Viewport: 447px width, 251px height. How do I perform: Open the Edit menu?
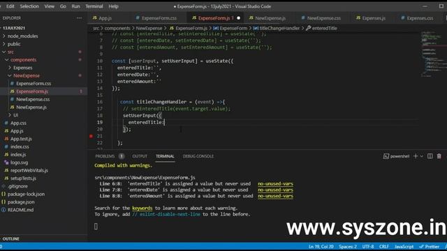10,6
